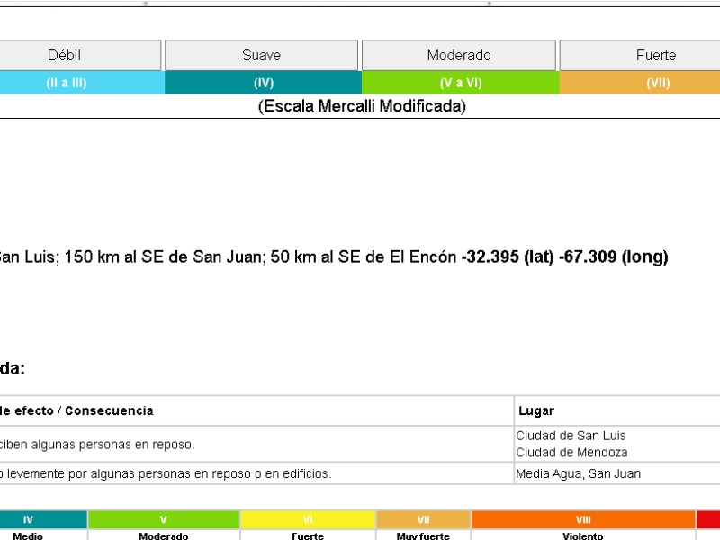Select the VII Muy fuerte scale cell
Image resolution: width=720 pixels, height=540 pixels.
[423, 526]
